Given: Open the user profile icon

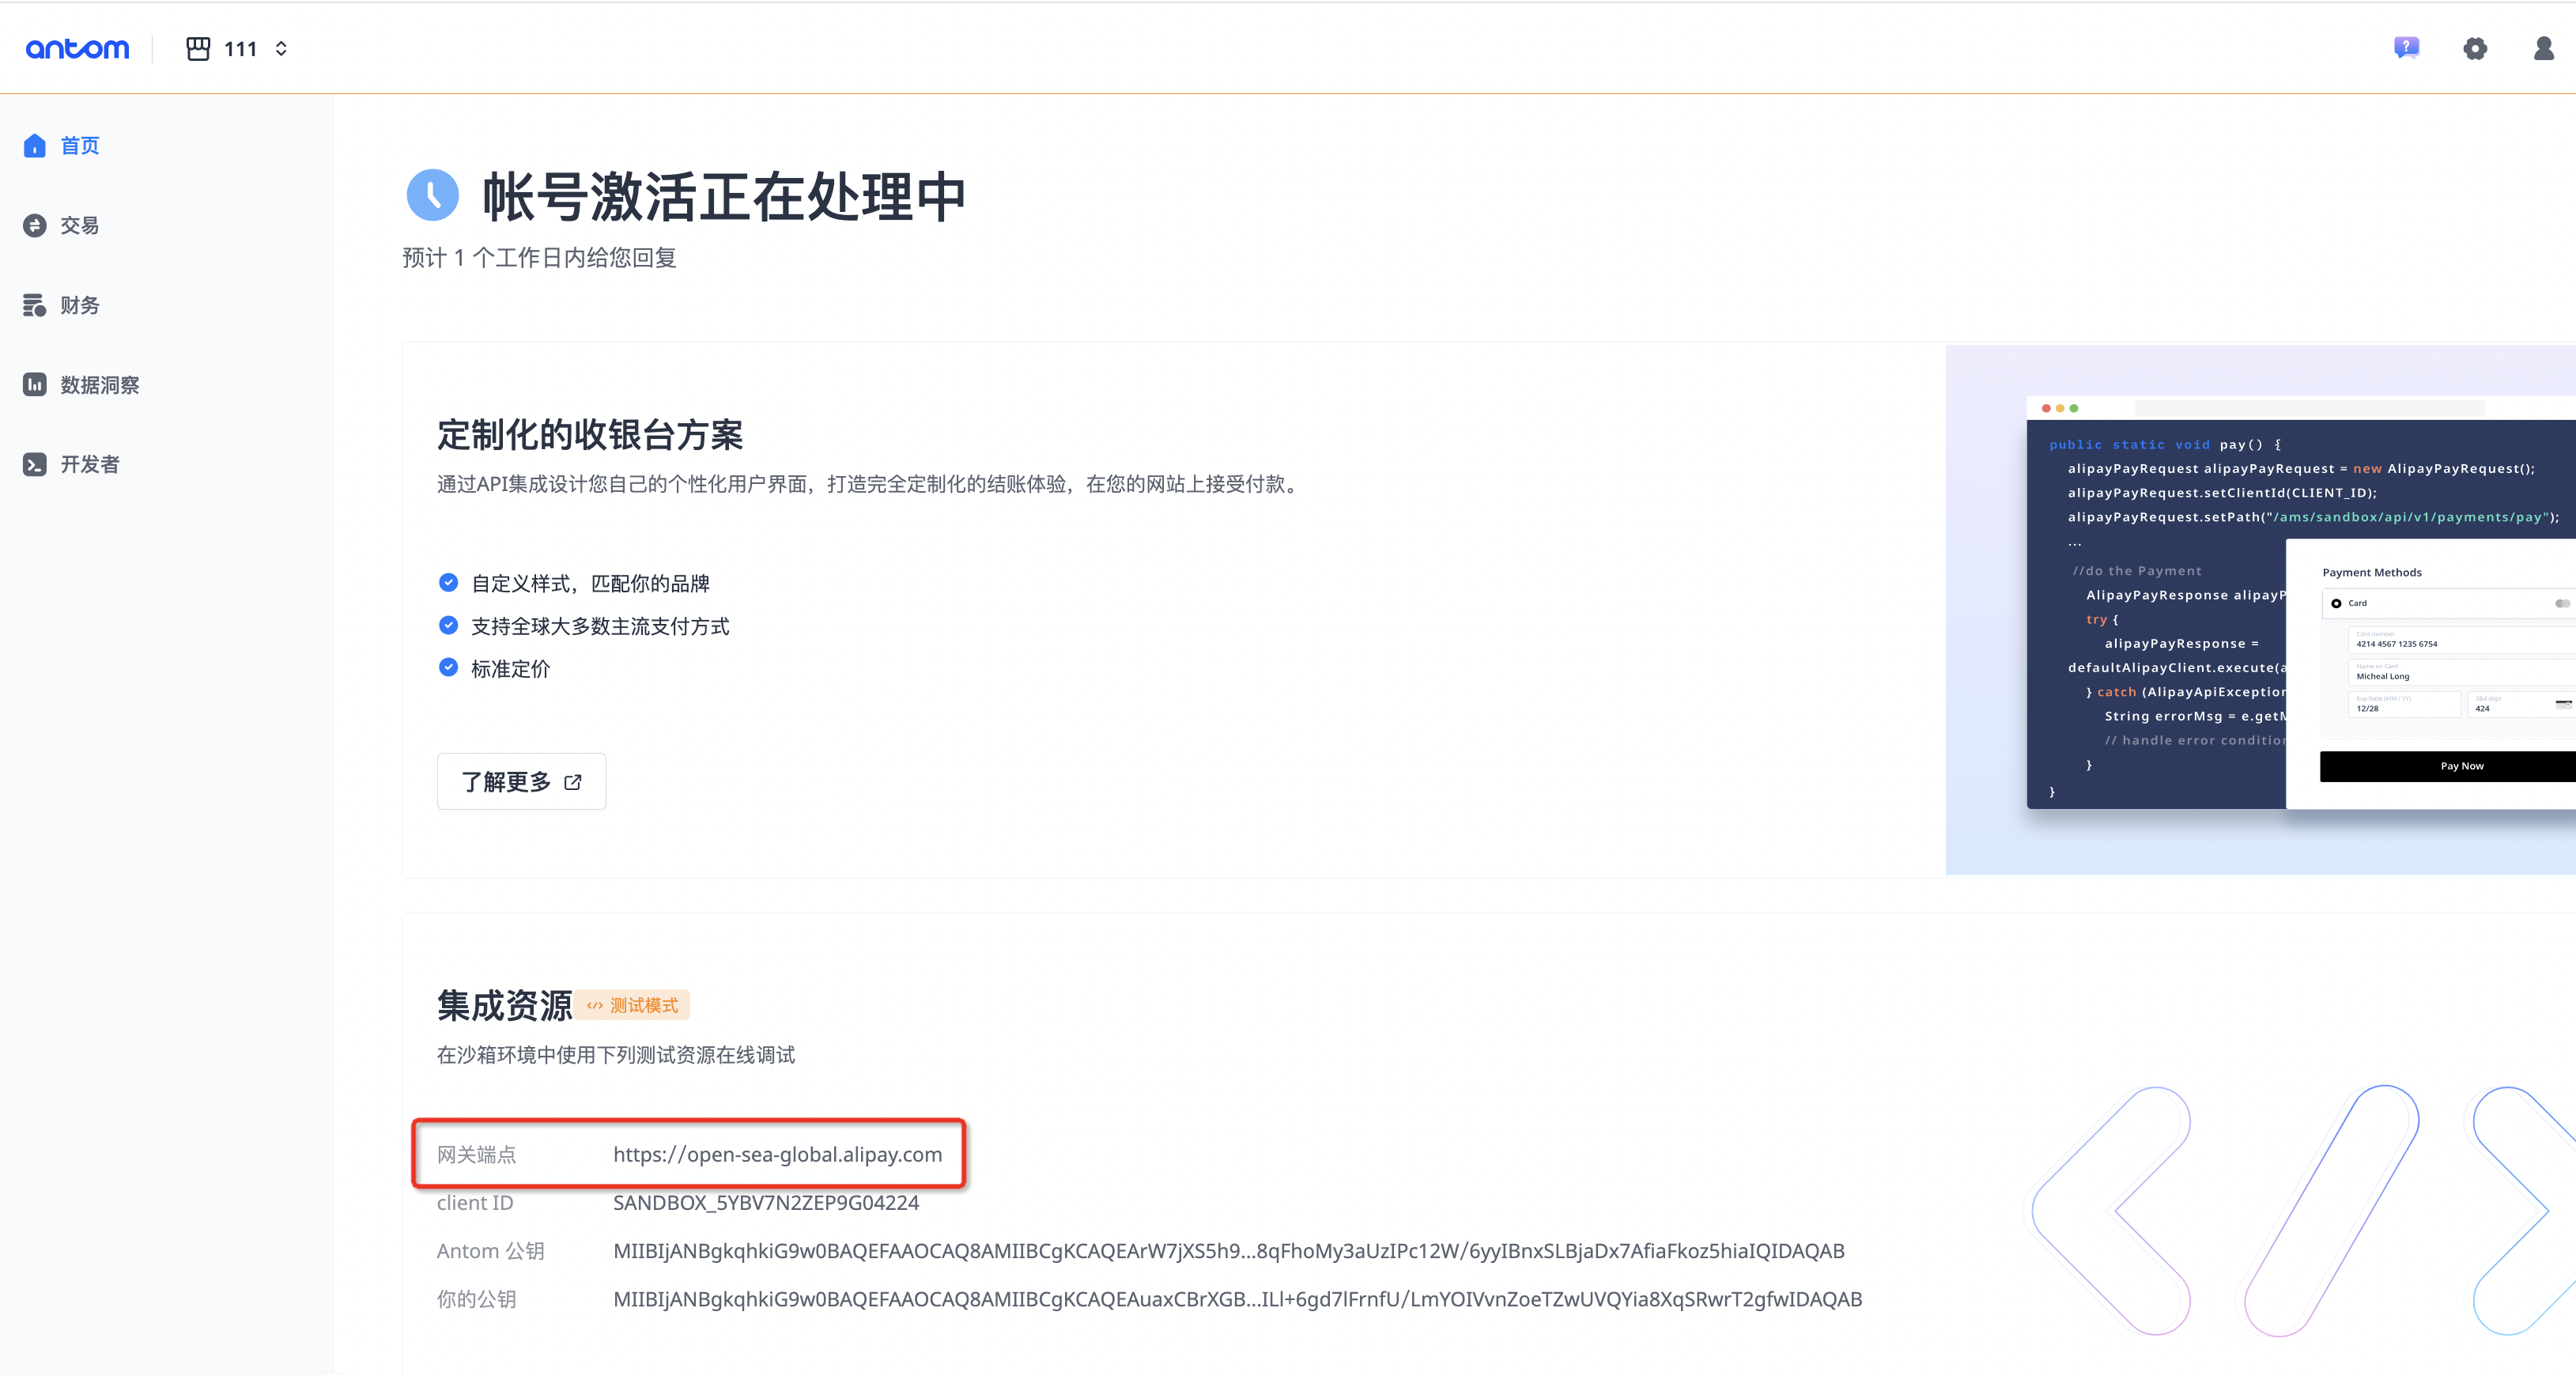Looking at the screenshot, I should click(2543, 48).
